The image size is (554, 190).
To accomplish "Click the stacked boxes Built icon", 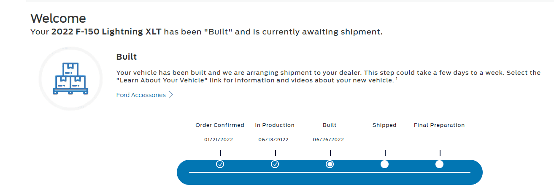I will pyautogui.click(x=70, y=79).
